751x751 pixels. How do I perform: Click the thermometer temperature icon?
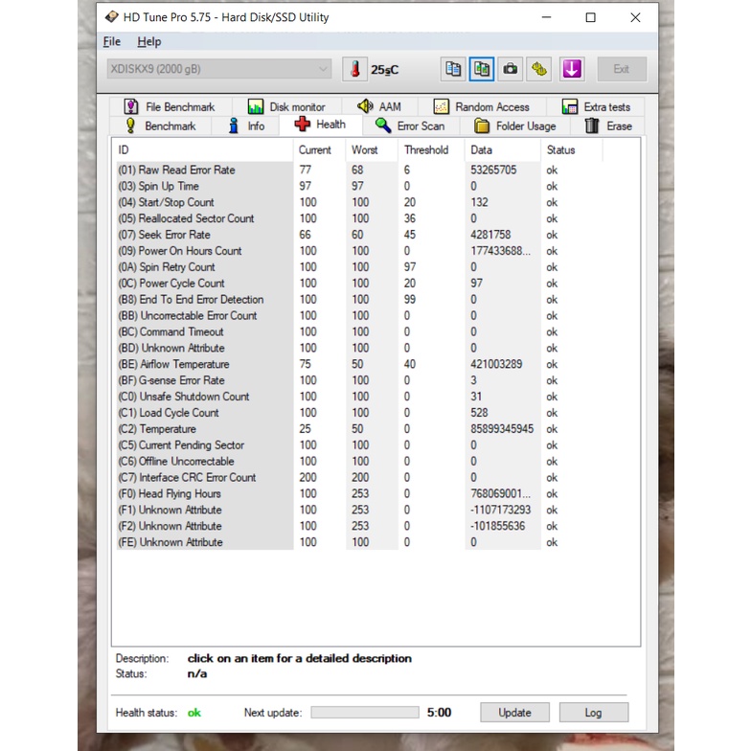click(x=355, y=69)
